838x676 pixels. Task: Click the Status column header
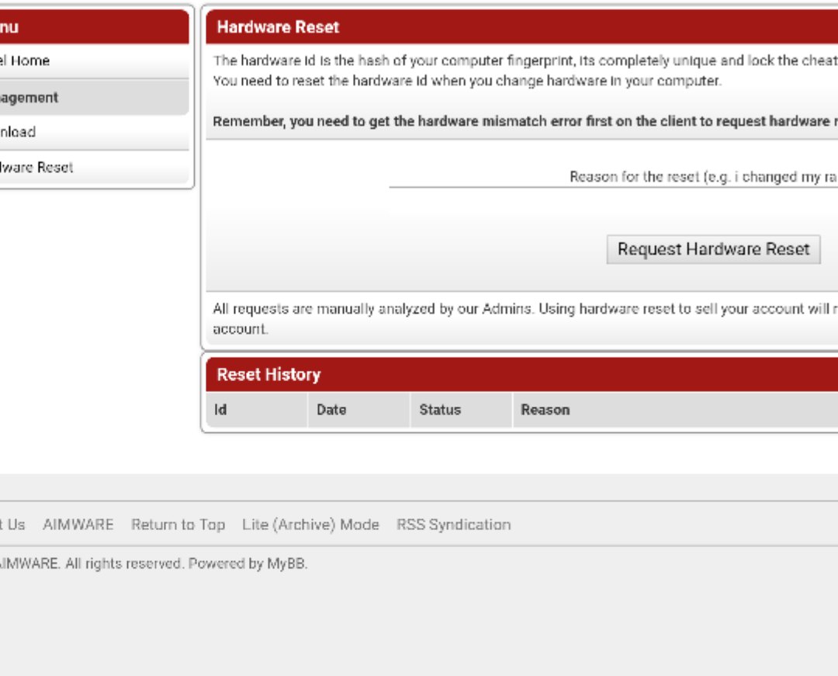pos(461,410)
